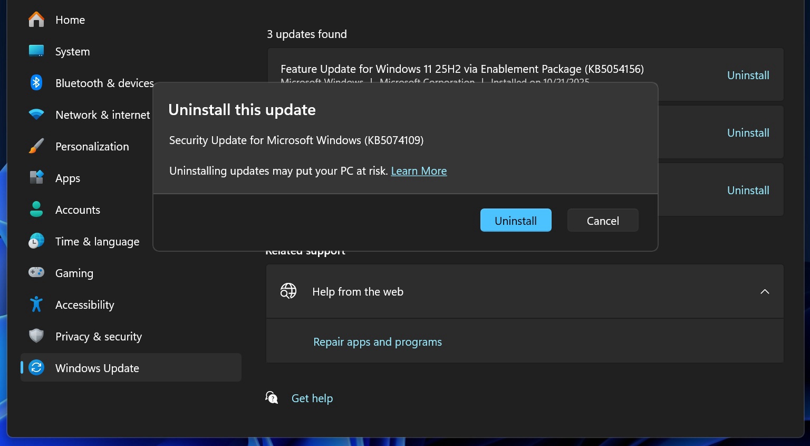Open the Accounts section icon
The width and height of the screenshot is (810, 446).
tap(36, 210)
